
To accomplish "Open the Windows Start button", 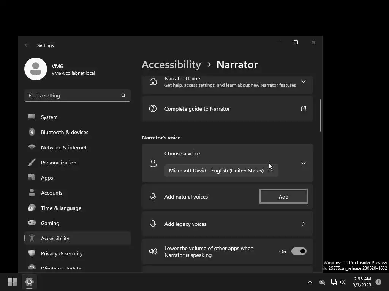I will click(12, 282).
